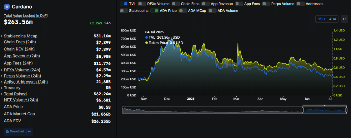Viewport: 351px width, 138px height.
Task: Click the Chain Fees (24h) label
Action: click(x=20, y=42)
